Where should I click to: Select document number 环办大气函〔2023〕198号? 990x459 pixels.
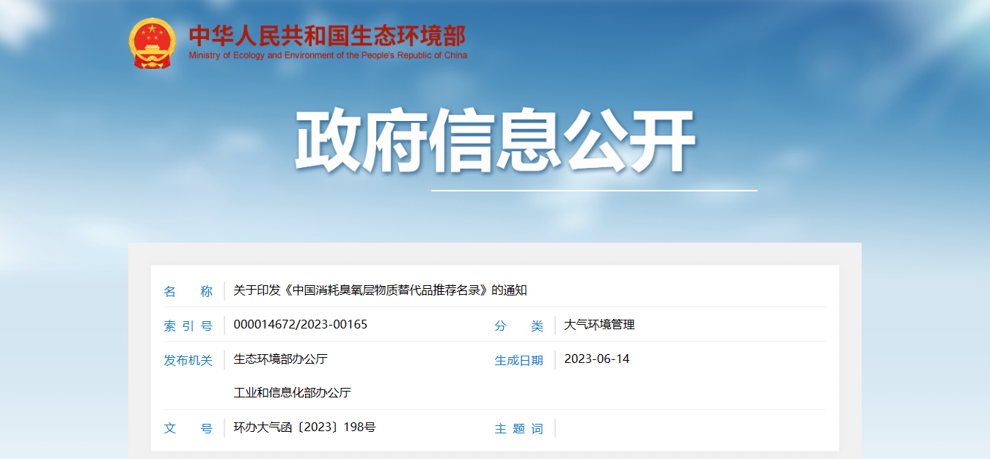pyautogui.click(x=304, y=427)
